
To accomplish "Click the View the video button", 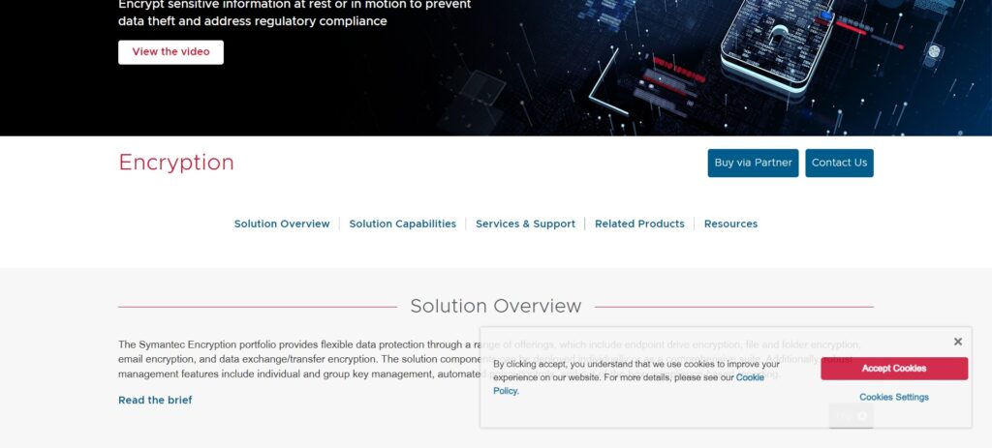I will point(170,52).
